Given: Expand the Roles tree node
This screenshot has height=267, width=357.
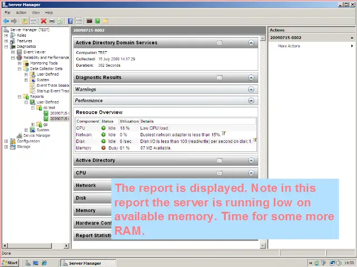Looking at the screenshot, I should 6,36.
